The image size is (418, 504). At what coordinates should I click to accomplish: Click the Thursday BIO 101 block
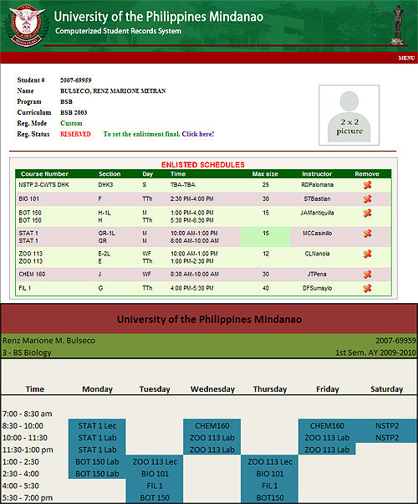270,474
